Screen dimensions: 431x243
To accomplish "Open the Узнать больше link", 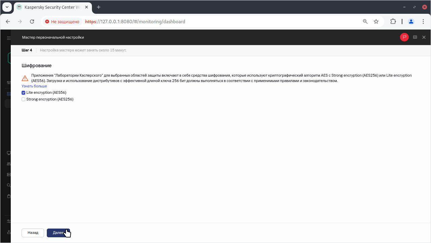I will (34, 86).
